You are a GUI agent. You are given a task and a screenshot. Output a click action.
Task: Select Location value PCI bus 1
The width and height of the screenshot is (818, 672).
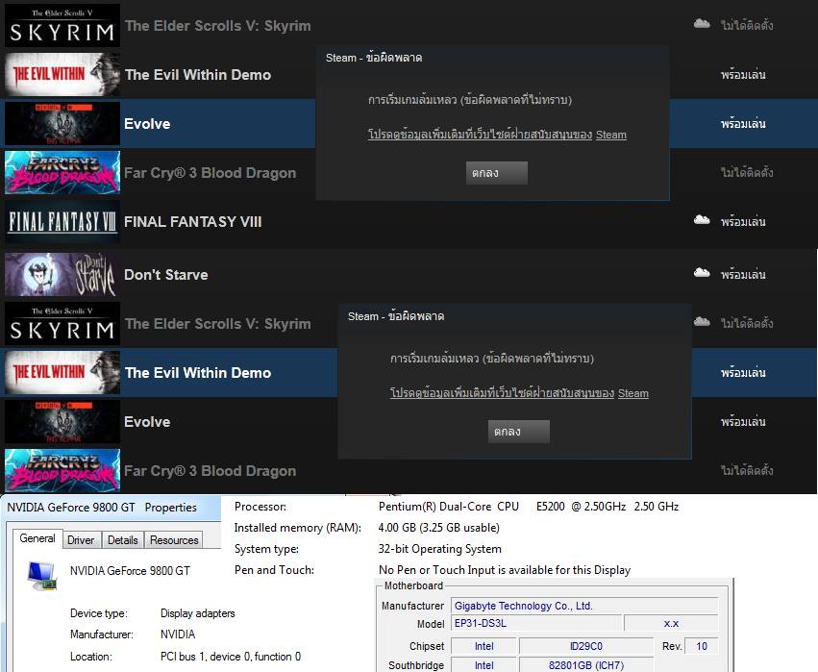[x=231, y=657]
